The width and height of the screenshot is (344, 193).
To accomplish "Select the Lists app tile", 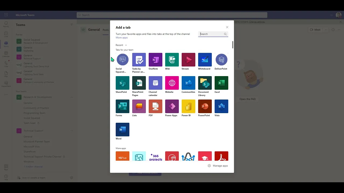I will pyautogui.click(x=139, y=106).
